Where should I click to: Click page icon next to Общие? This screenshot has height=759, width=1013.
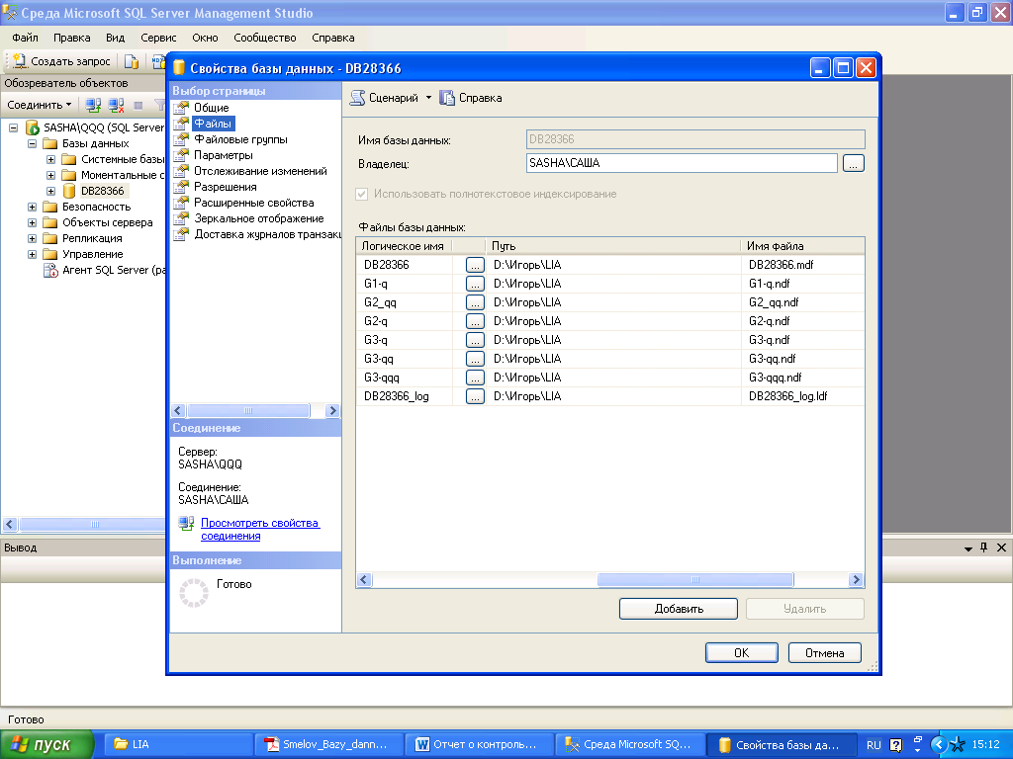click(x=182, y=108)
